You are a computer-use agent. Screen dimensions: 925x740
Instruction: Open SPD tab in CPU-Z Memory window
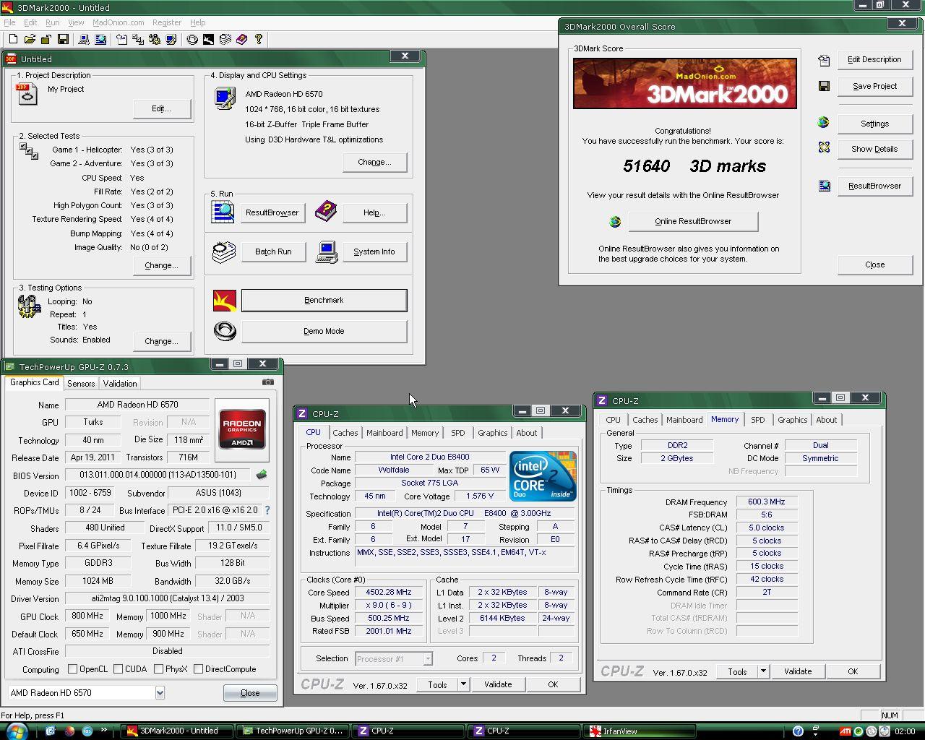757,420
